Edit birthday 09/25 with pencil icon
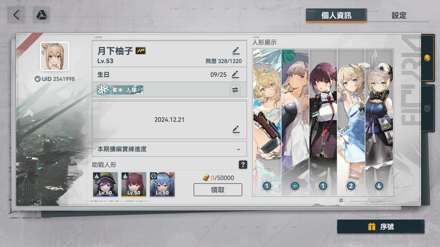 tap(235, 74)
